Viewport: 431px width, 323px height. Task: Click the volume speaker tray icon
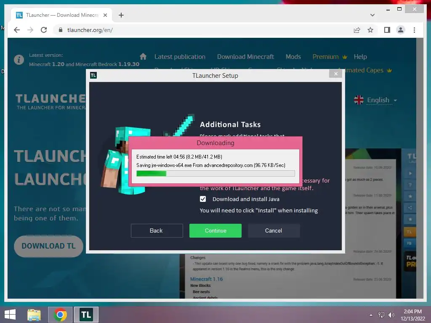391,315
